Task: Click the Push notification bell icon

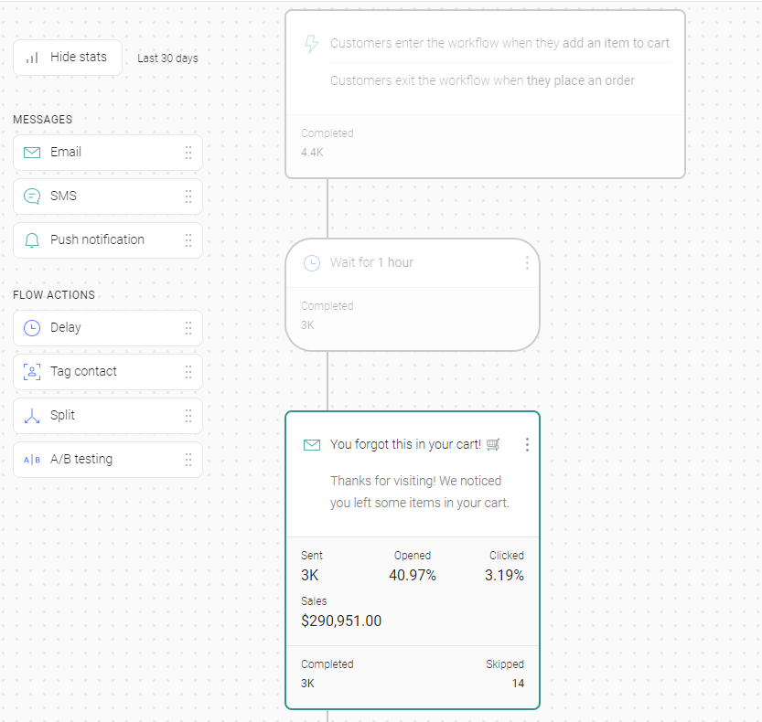Action: 32,240
